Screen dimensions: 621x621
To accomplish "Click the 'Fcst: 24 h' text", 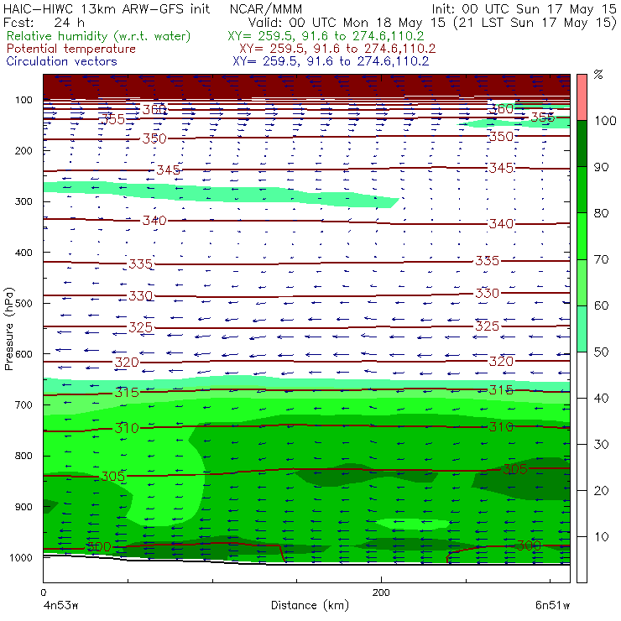I will (x=44, y=22).
